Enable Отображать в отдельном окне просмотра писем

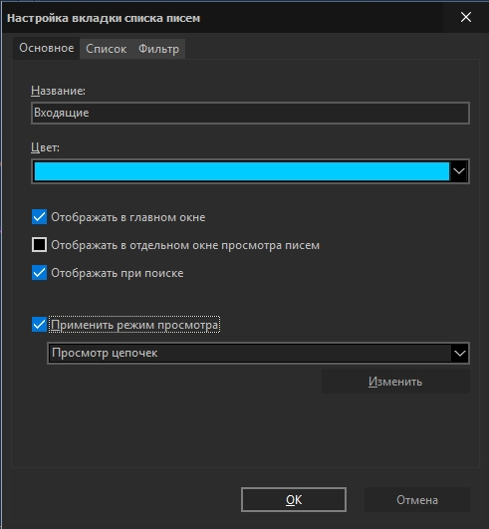click(39, 245)
